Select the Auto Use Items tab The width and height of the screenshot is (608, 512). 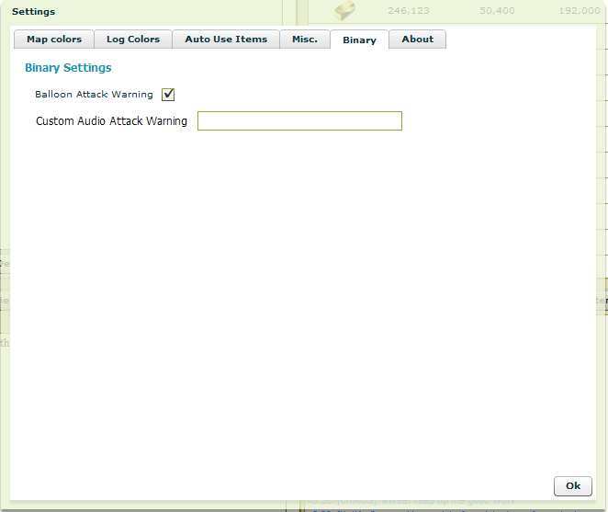click(x=226, y=40)
